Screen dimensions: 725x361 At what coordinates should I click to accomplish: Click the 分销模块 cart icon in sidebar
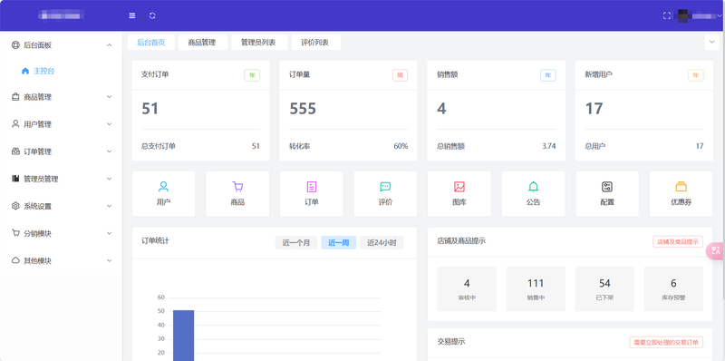click(x=15, y=233)
